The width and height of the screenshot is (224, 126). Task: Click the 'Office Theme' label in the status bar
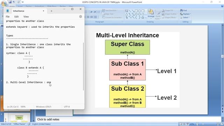point(19,124)
